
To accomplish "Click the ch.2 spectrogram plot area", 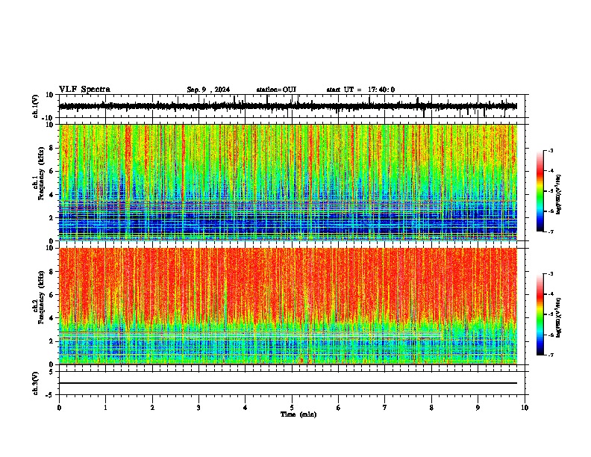I will click(x=288, y=306).
